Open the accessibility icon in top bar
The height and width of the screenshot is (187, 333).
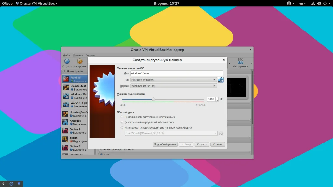pos(289,3)
